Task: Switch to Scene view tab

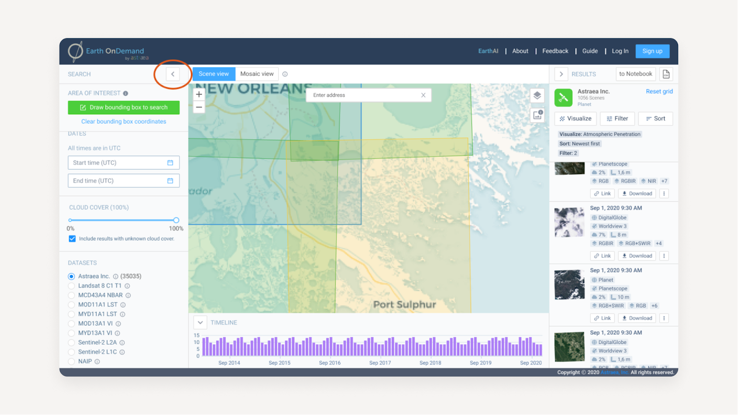Action: coord(214,74)
